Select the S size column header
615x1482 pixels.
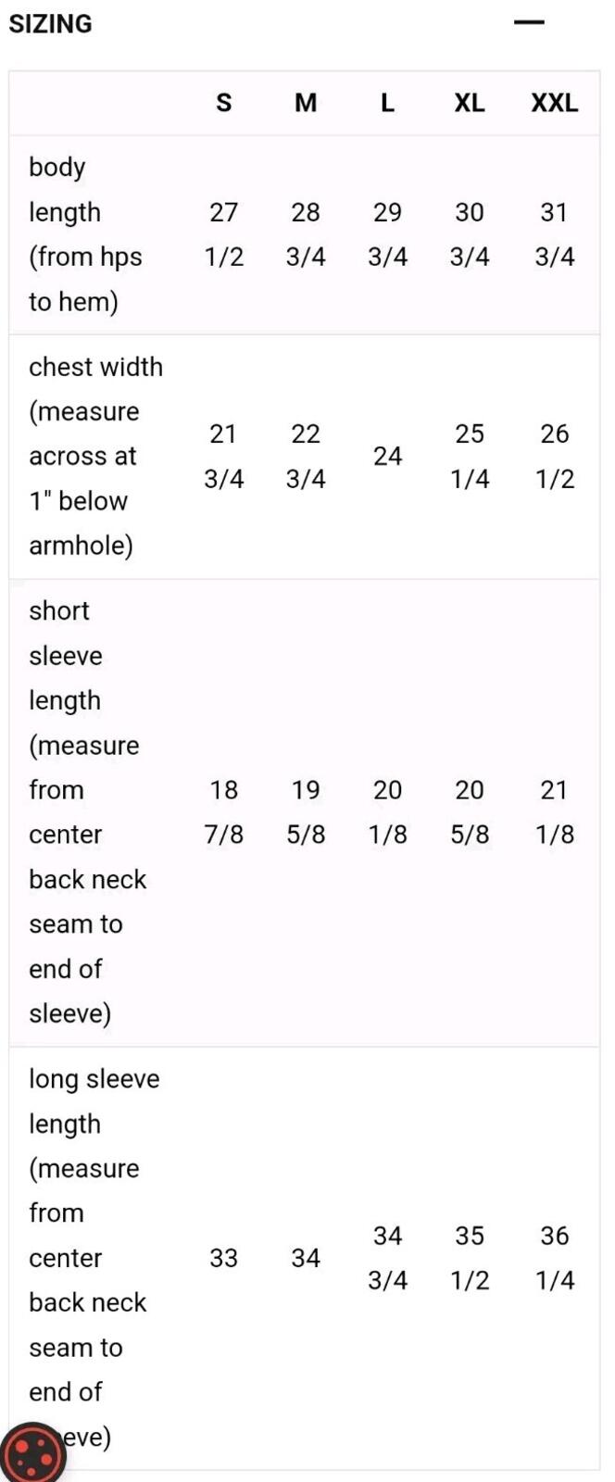pyautogui.click(x=224, y=103)
